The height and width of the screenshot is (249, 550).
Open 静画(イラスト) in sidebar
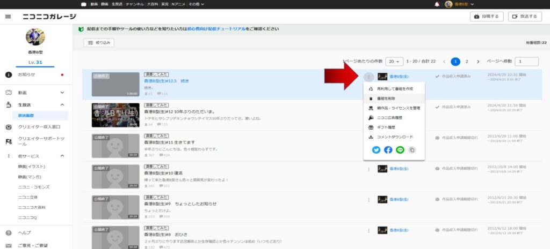pos(32,167)
